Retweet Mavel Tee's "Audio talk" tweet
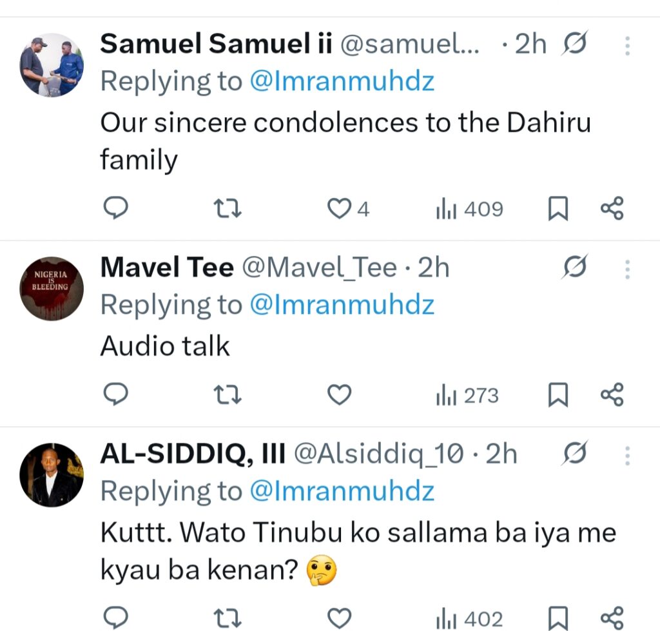660x631 pixels. [228, 394]
